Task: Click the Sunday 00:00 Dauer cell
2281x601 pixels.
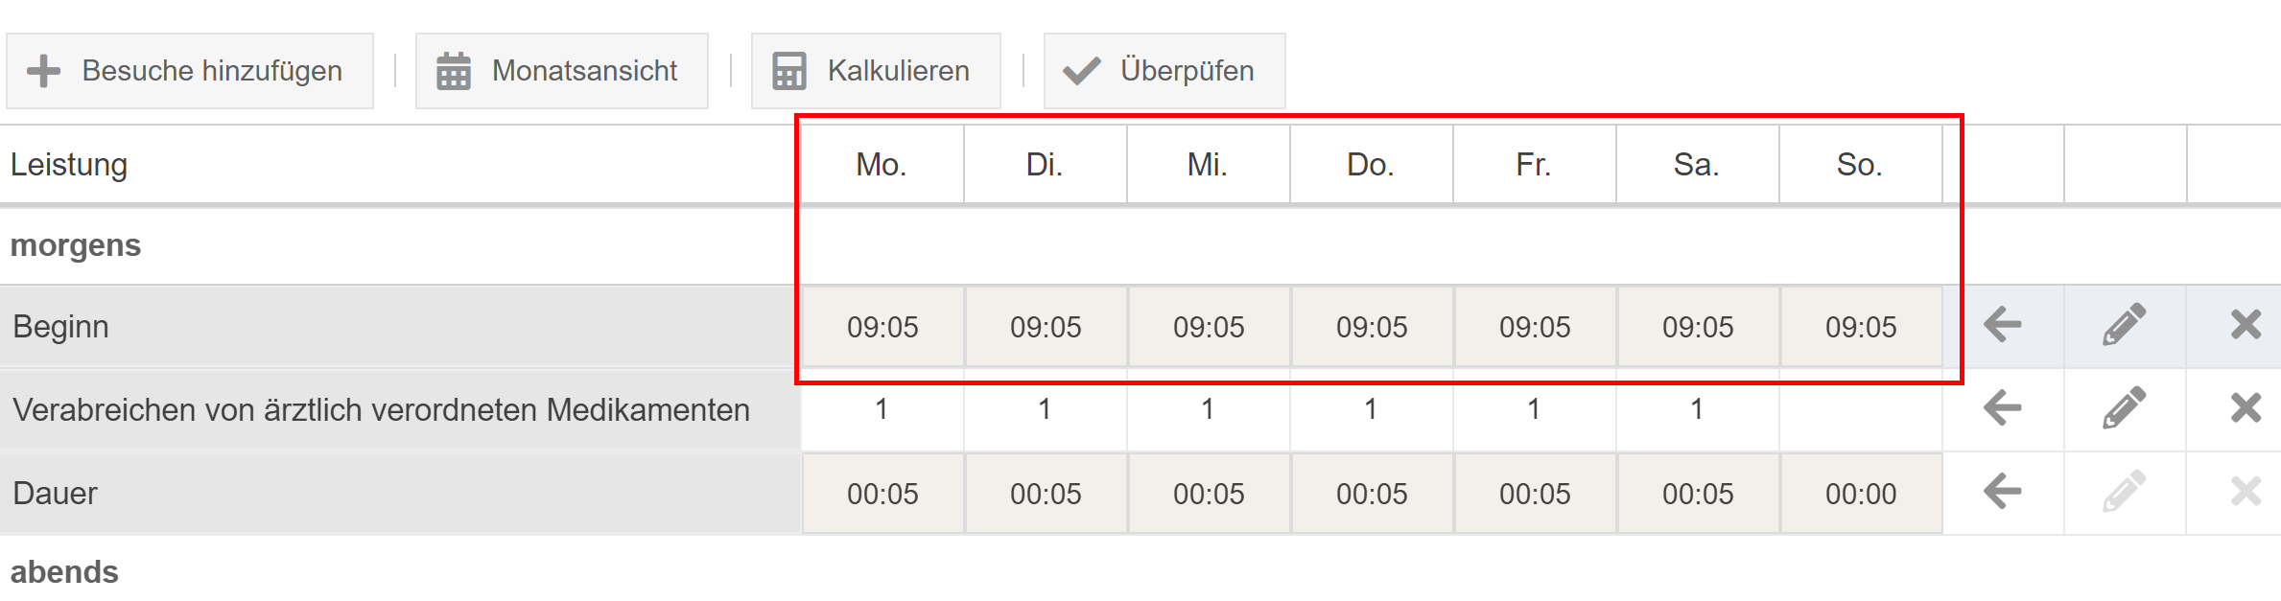Action: (1859, 493)
